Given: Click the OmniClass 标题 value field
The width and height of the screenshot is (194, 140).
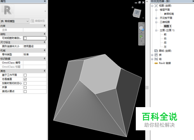Looking at the screenshot, I should coord(35,67).
